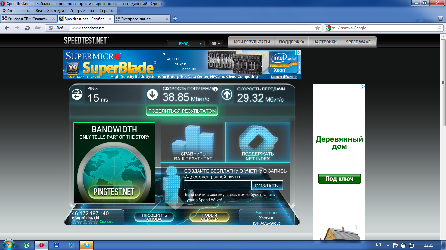Click AdChoices icon on right side ad

click(x=362, y=87)
